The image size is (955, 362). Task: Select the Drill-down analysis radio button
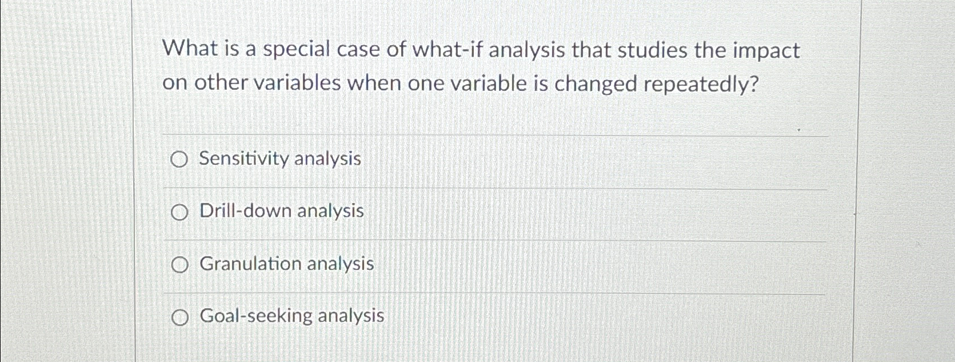pos(179,213)
